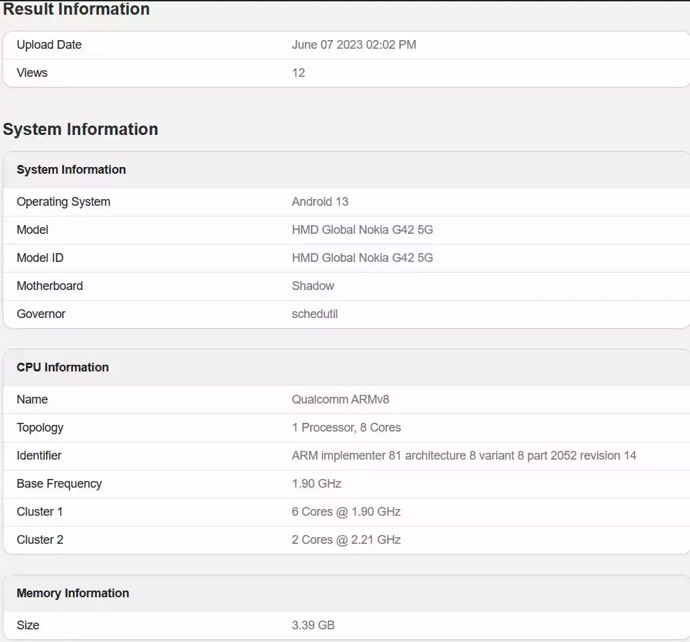The image size is (690, 642).
Task: Select the Cluster 2 label
Action: click(40, 540)
